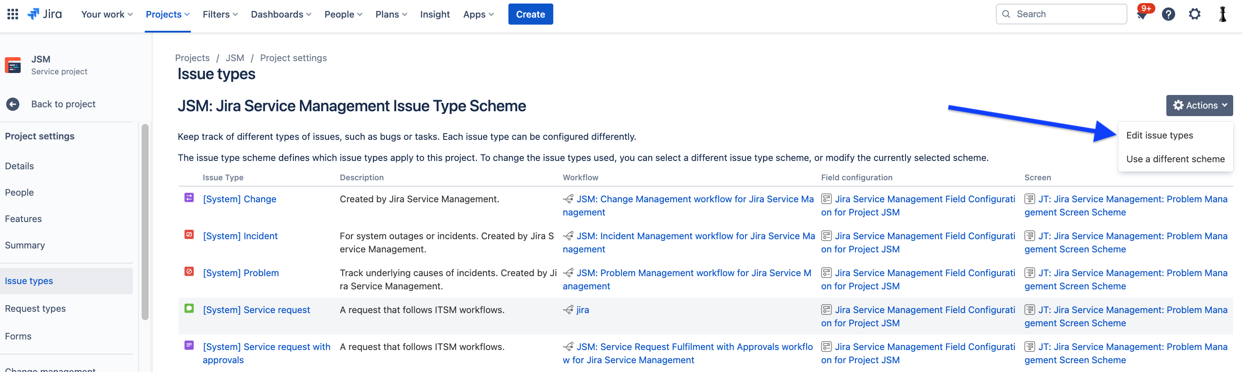Open the notifications icon with 9+ badge
This screenshot has height=372, width=1242.
1142,15
